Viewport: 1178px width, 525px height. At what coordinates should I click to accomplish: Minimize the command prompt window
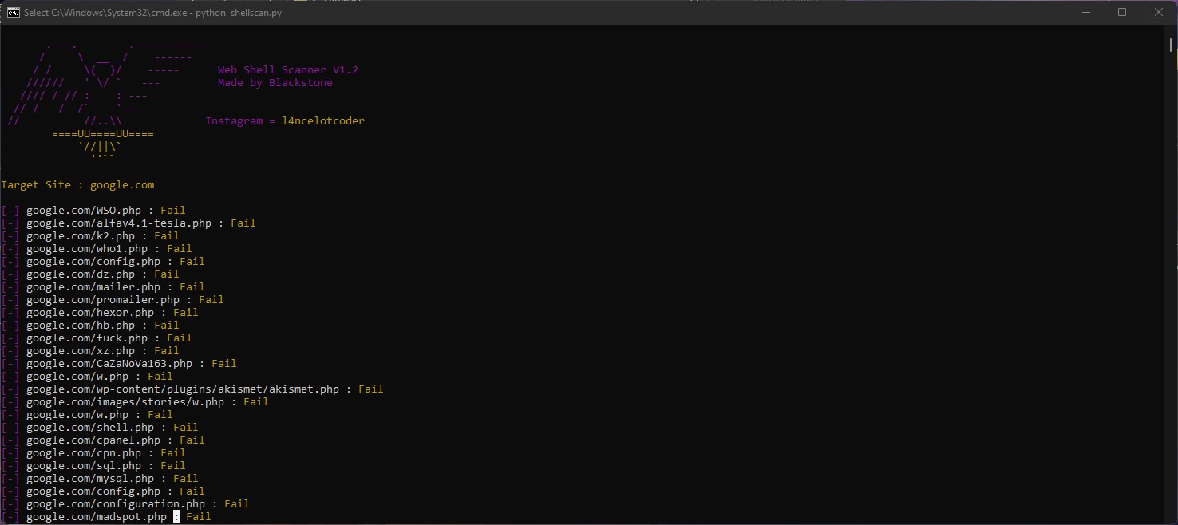[1086, 12]
